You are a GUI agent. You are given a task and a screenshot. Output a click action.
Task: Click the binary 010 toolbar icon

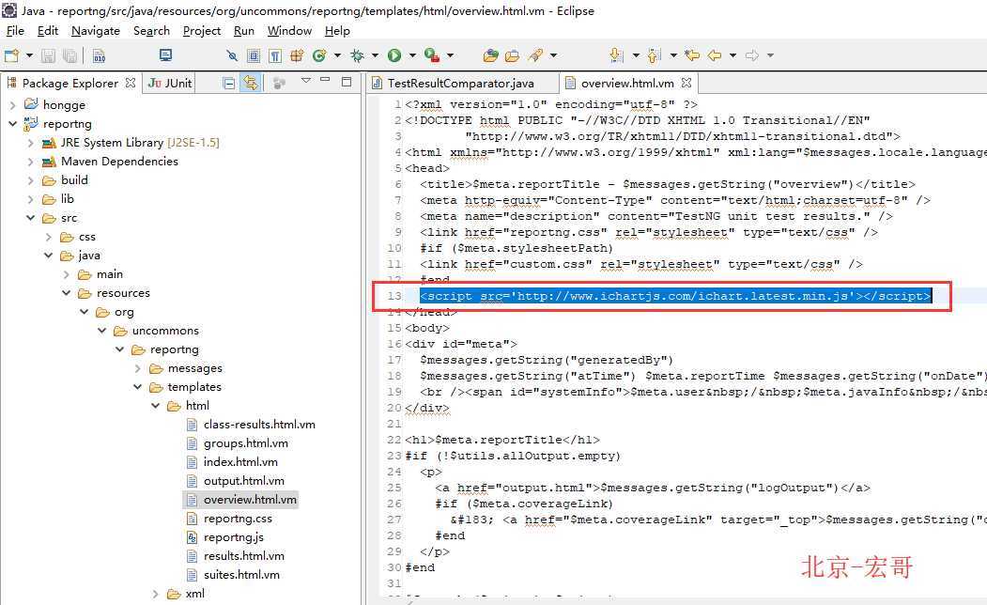pos(100,56)
